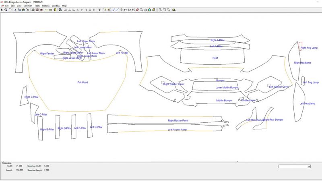Click the magnifier tool beside the pointer
Image resolution: width=322 pixels, height=181 pixels.
tap(6, 10)
